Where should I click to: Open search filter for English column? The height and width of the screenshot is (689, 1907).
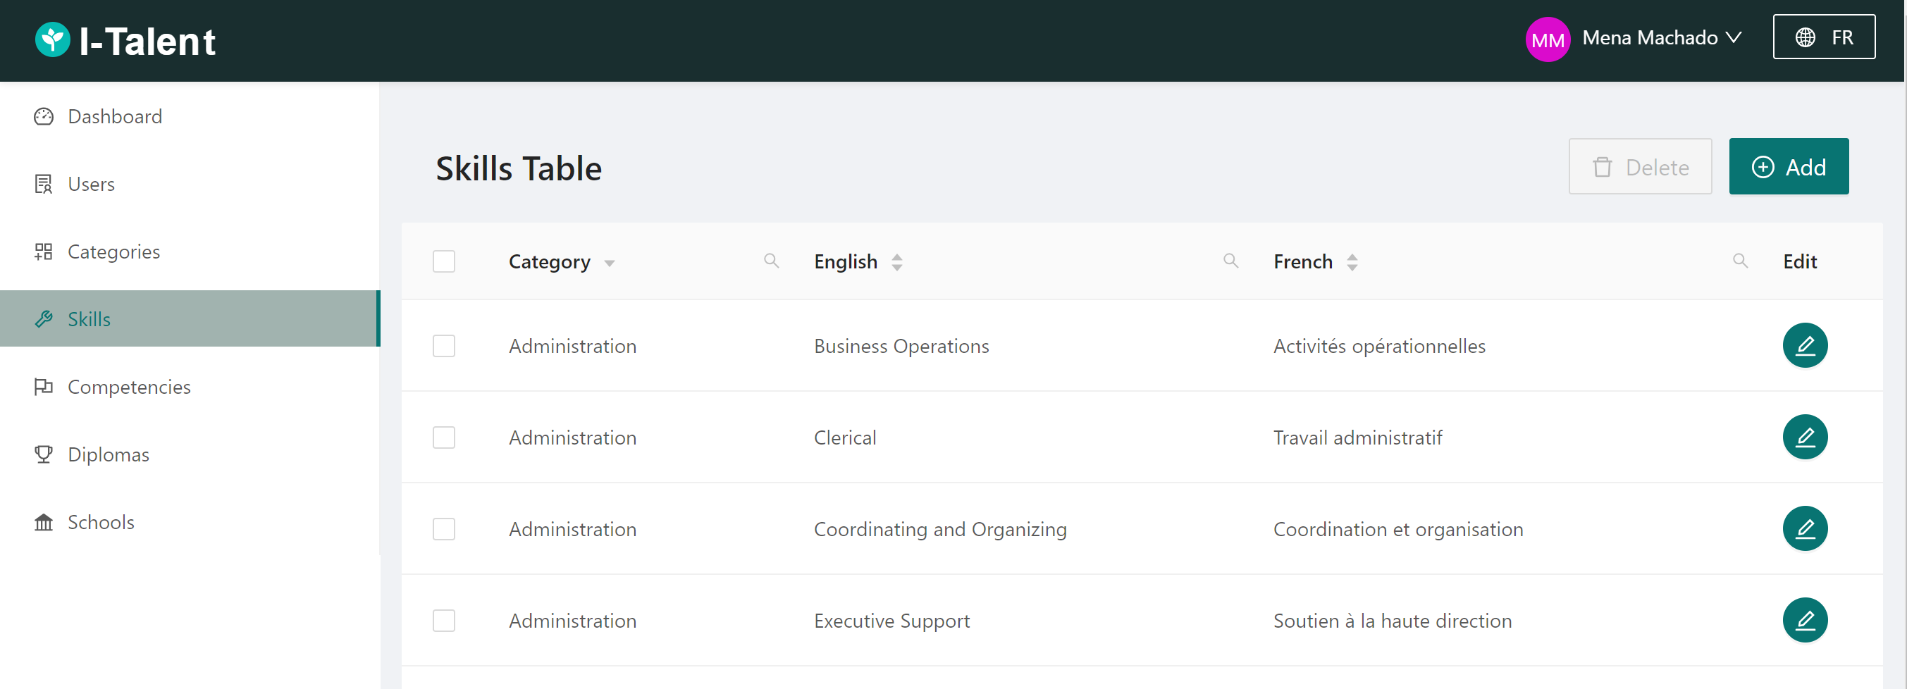[1230, 261]
